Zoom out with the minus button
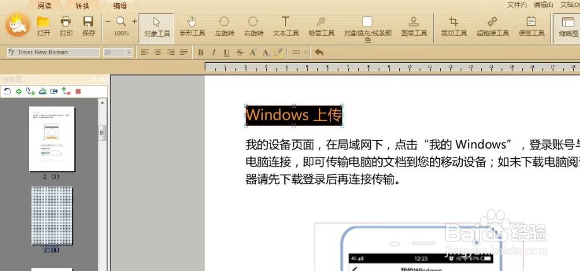This screenshot has width=580, height=271. pyautogui.click(x=108, y=21)
